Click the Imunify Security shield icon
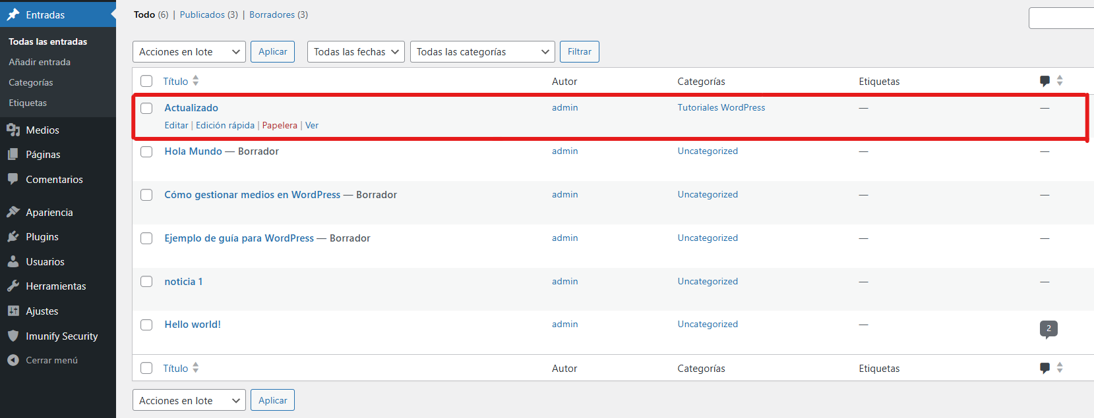This screenshot has width=1094, height=418. pos(13,336)
